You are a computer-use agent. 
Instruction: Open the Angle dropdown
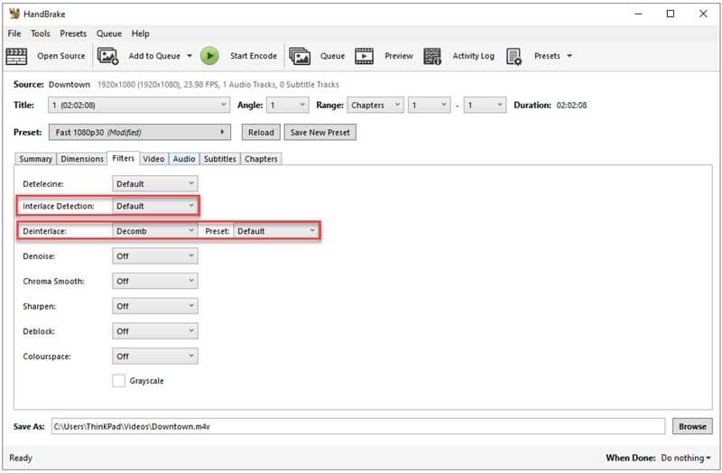[287, 105]
